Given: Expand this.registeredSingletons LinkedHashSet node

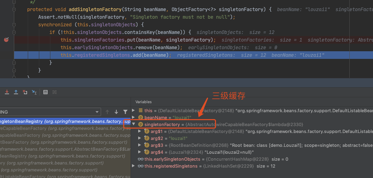Looking at the screenshot, I should [x=133, y=166].
